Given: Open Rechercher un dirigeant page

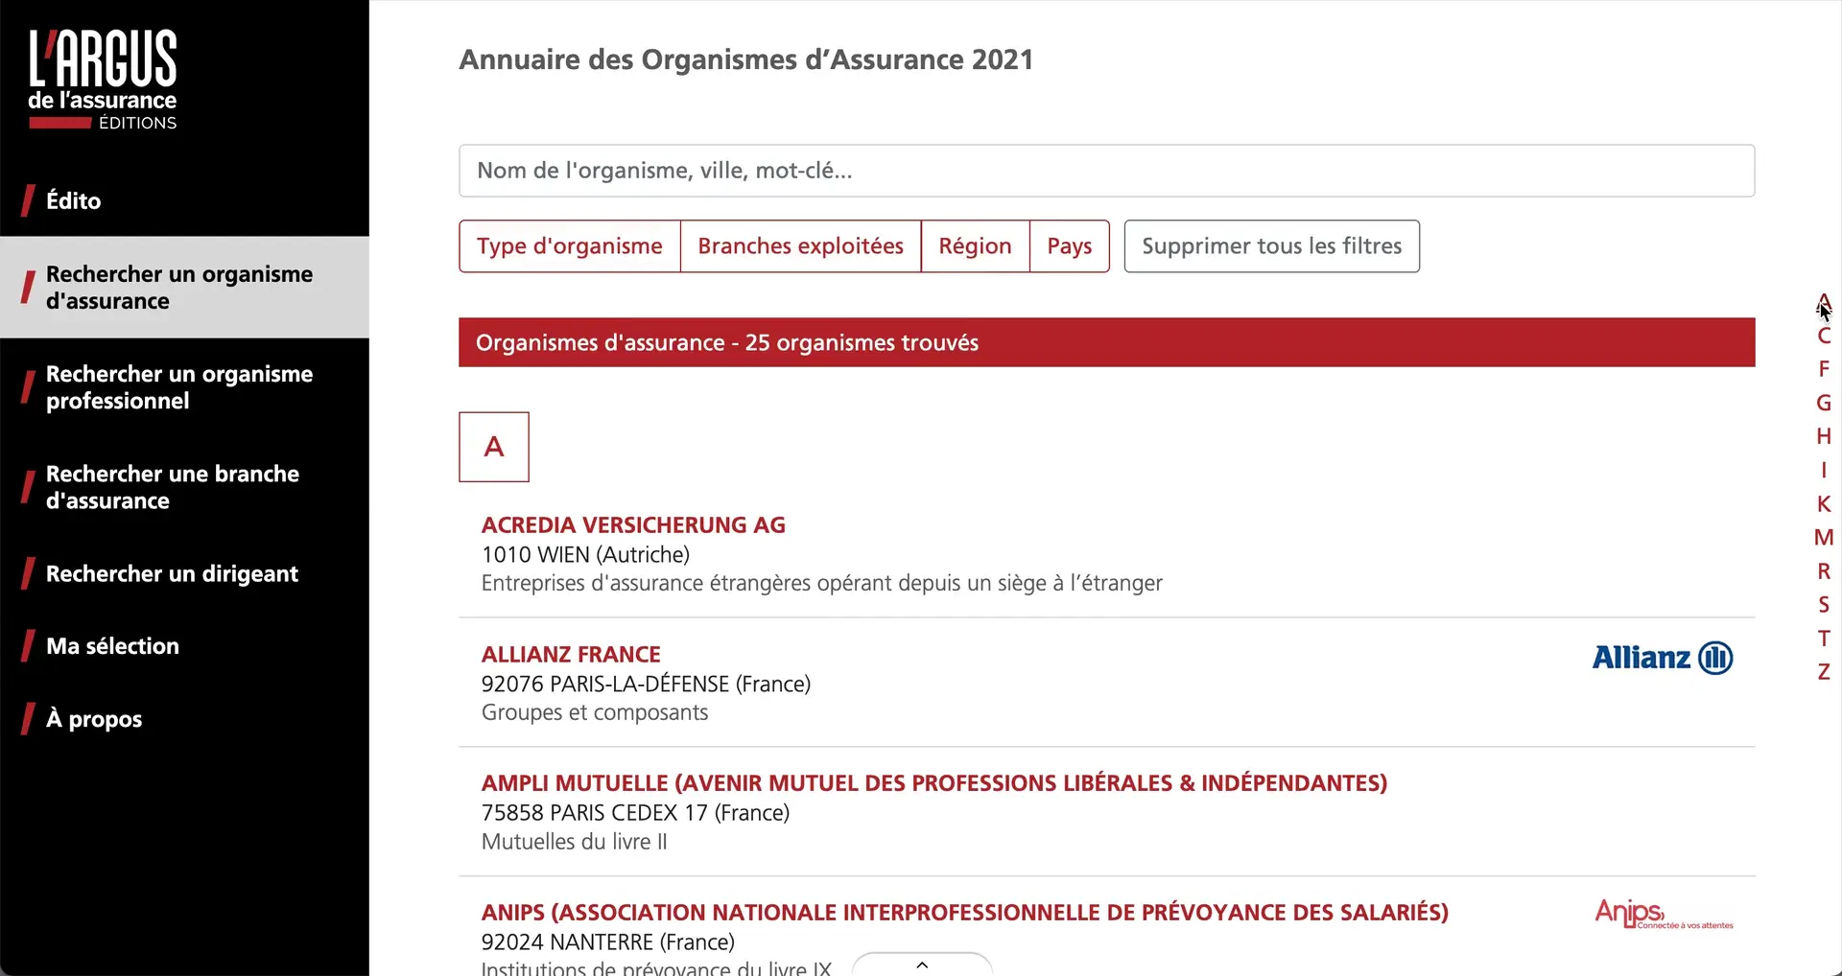Looking at the screenshot, I should point(172,573).
